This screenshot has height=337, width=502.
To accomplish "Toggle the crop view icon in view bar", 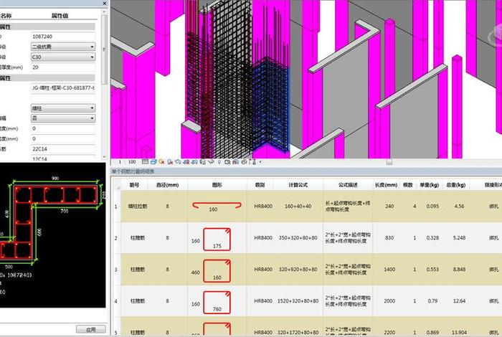I will pos(186,162).
